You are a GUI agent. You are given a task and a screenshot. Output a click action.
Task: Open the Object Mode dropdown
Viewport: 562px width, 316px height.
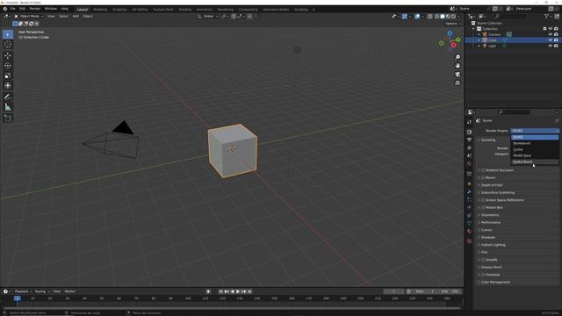[x=29, y=16]
